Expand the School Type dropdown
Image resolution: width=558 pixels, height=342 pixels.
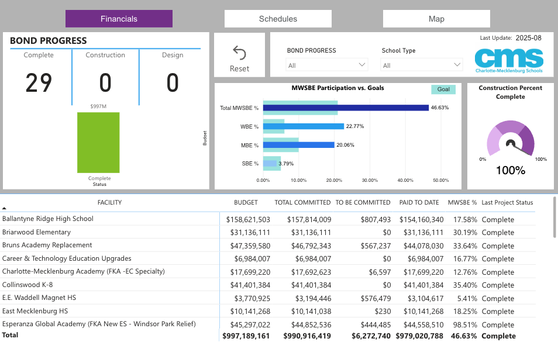point(422,65)
